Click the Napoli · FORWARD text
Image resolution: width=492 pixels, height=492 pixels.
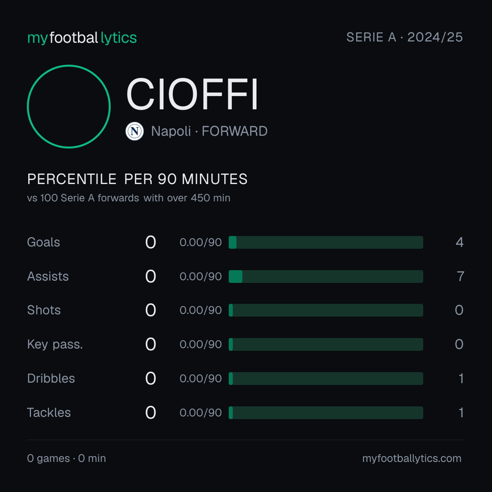209,131
